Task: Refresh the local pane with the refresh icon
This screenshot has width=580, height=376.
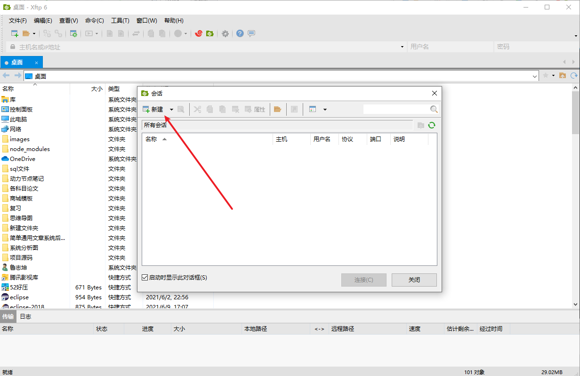Action: [574, 75]
